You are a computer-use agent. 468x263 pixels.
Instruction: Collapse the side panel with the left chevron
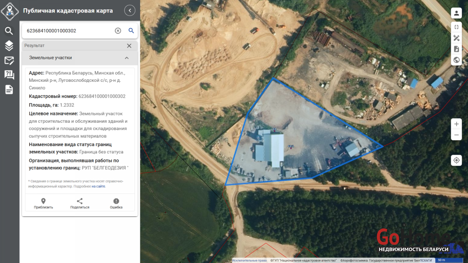coord(130,11)
